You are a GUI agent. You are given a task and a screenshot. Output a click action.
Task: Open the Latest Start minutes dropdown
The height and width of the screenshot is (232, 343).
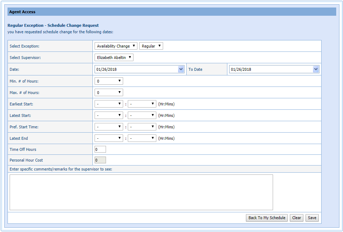(x=142, y=115)
